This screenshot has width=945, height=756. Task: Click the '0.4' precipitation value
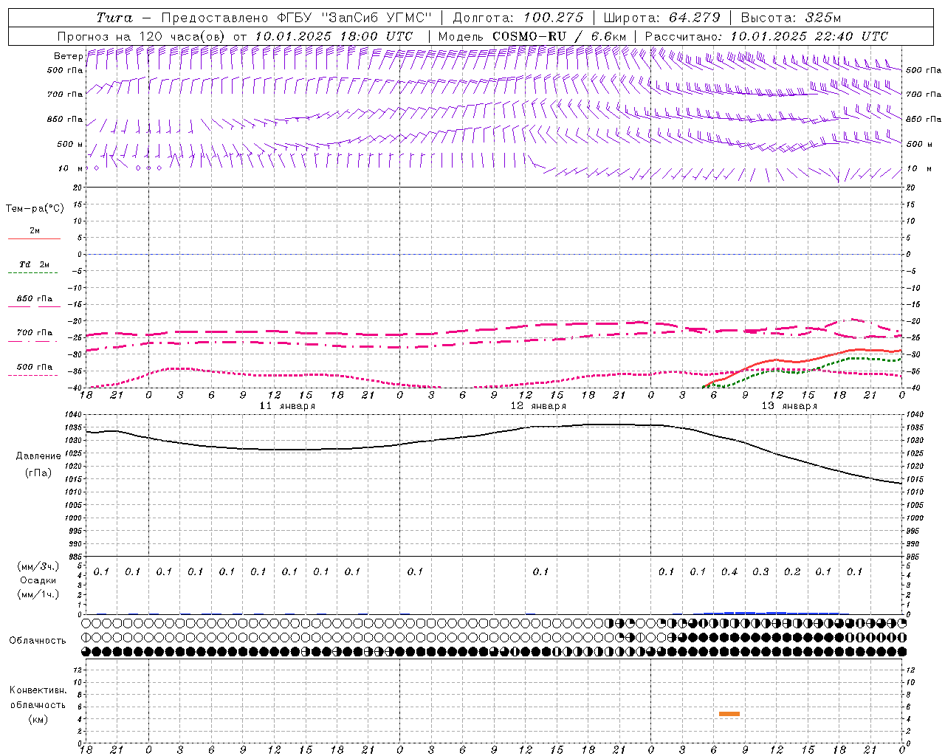[x=729, y=571]
